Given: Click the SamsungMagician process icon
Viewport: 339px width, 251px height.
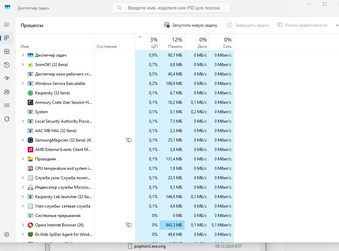Looking at the screenshot, I should pos(30,140).
